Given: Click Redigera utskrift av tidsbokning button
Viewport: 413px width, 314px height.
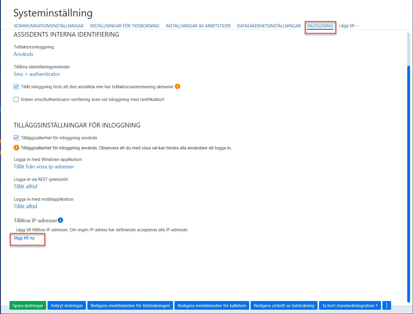Looking at the screenshot, I should tap(284, 305).
